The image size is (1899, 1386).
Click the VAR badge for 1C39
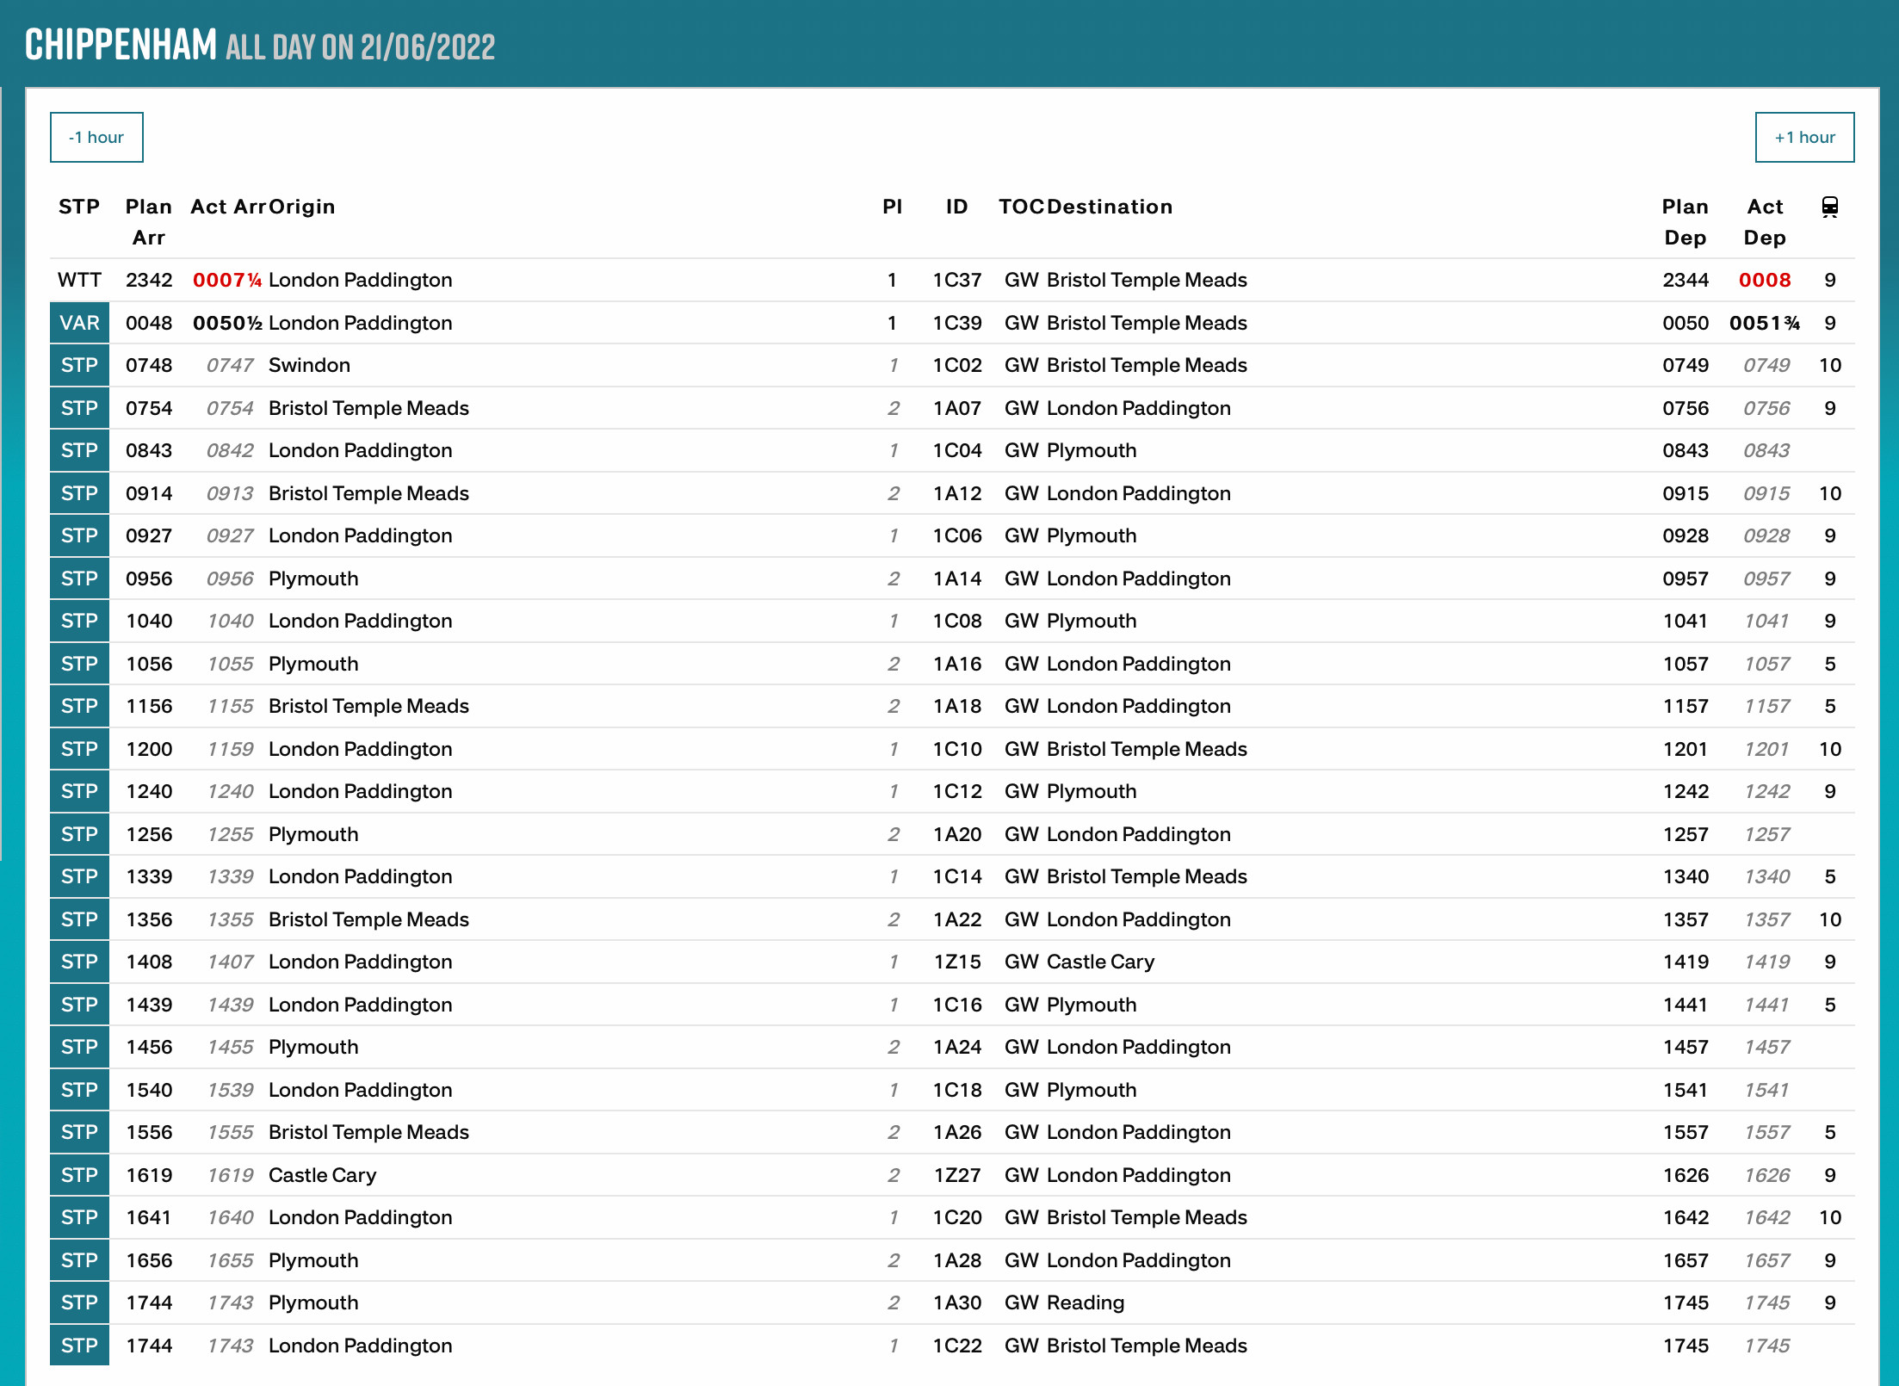(79, 323)
